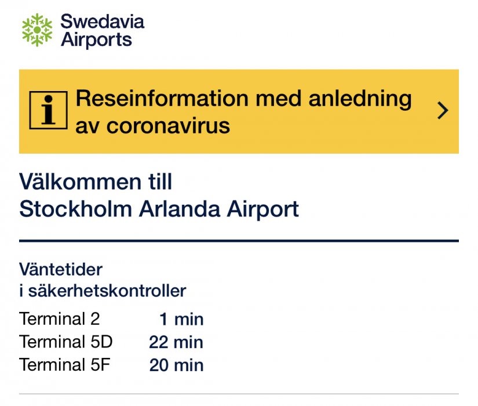Click the info icon in the yellow banner
Screen dimensions: 478x406
49,111
